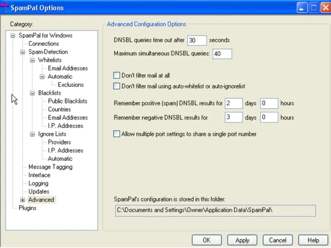Collapse the SpamPal for Windows node
Viewport: 331px width, 248px height.
tap(13, 36)
